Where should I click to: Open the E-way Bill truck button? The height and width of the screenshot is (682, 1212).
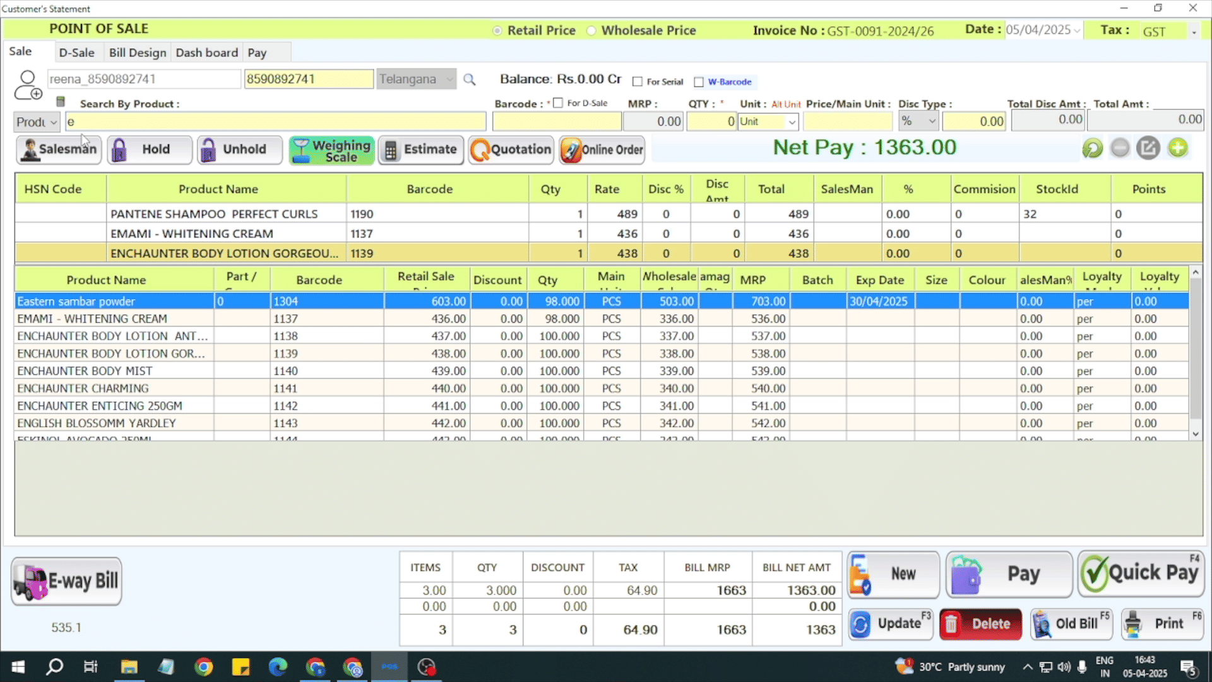(66, 581)
